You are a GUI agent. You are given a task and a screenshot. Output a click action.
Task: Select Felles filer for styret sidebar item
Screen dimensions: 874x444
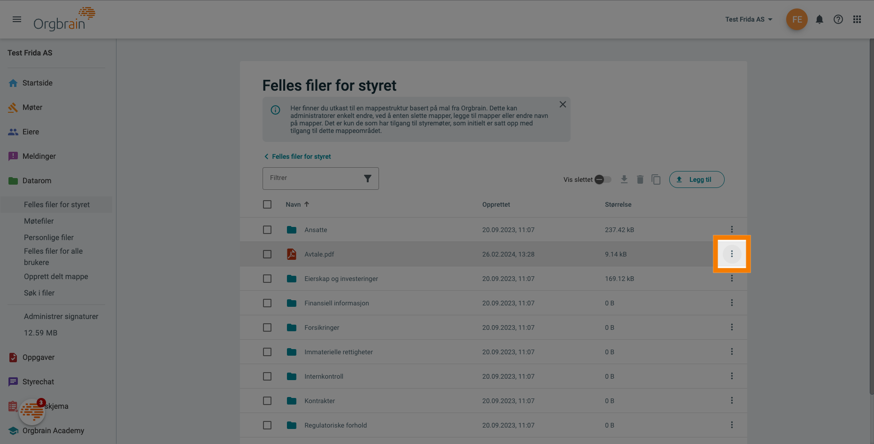point(57,204)
